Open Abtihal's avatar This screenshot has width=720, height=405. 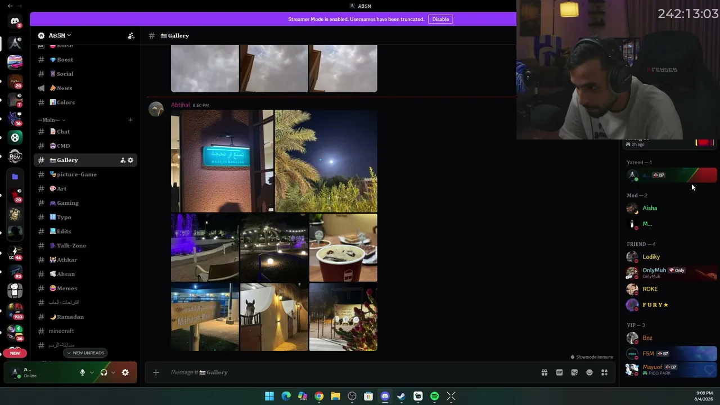coord(156,109)
